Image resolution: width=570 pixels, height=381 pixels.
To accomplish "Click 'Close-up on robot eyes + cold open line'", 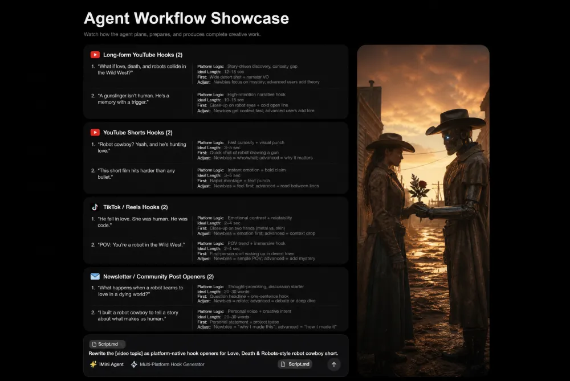I will 249,105.
